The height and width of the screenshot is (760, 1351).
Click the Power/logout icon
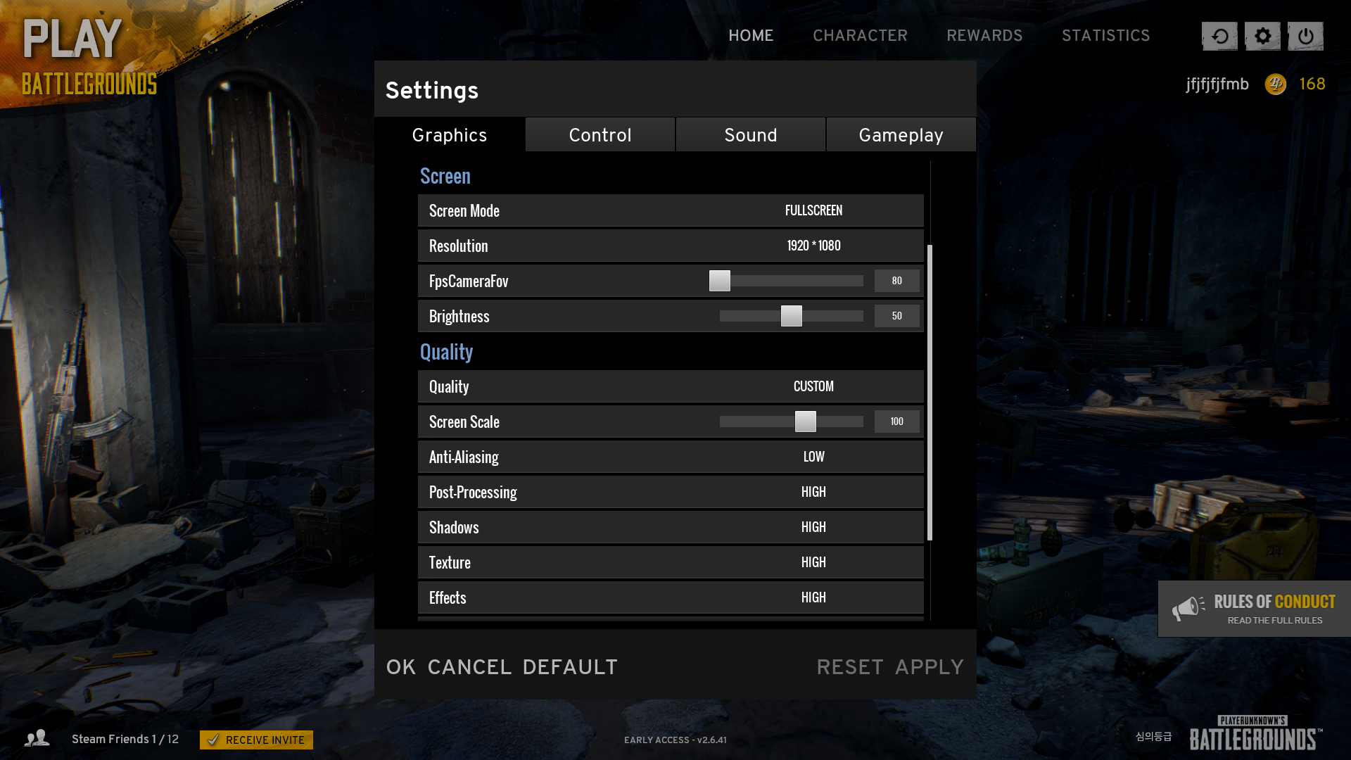pyautogui.click(x=1305, y=36)
